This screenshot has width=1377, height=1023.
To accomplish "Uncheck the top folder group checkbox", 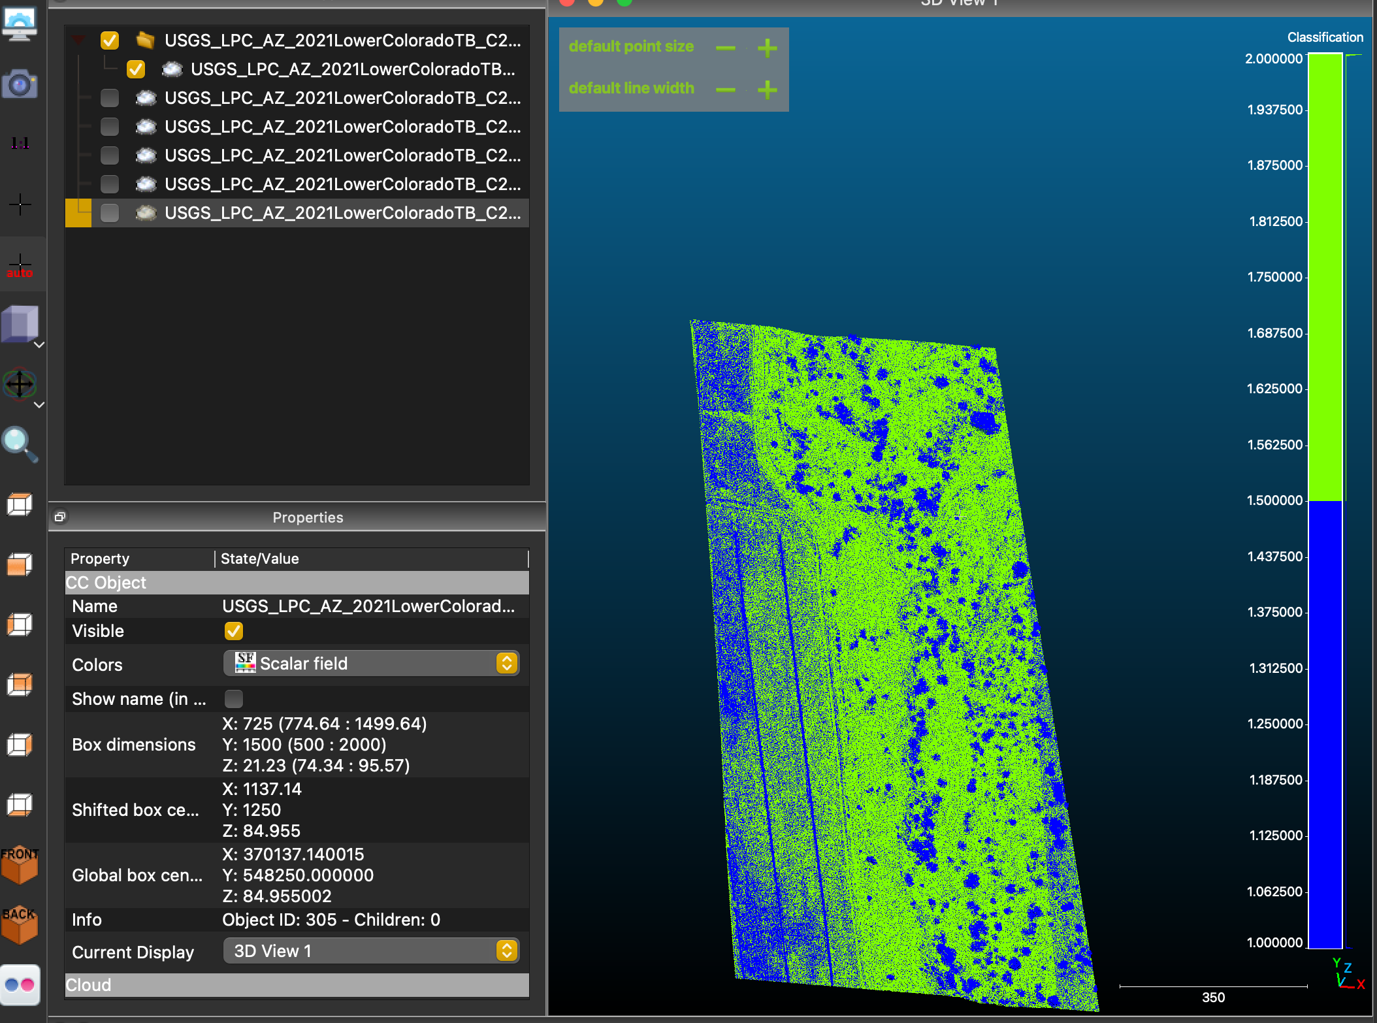I will coord(110,41).
